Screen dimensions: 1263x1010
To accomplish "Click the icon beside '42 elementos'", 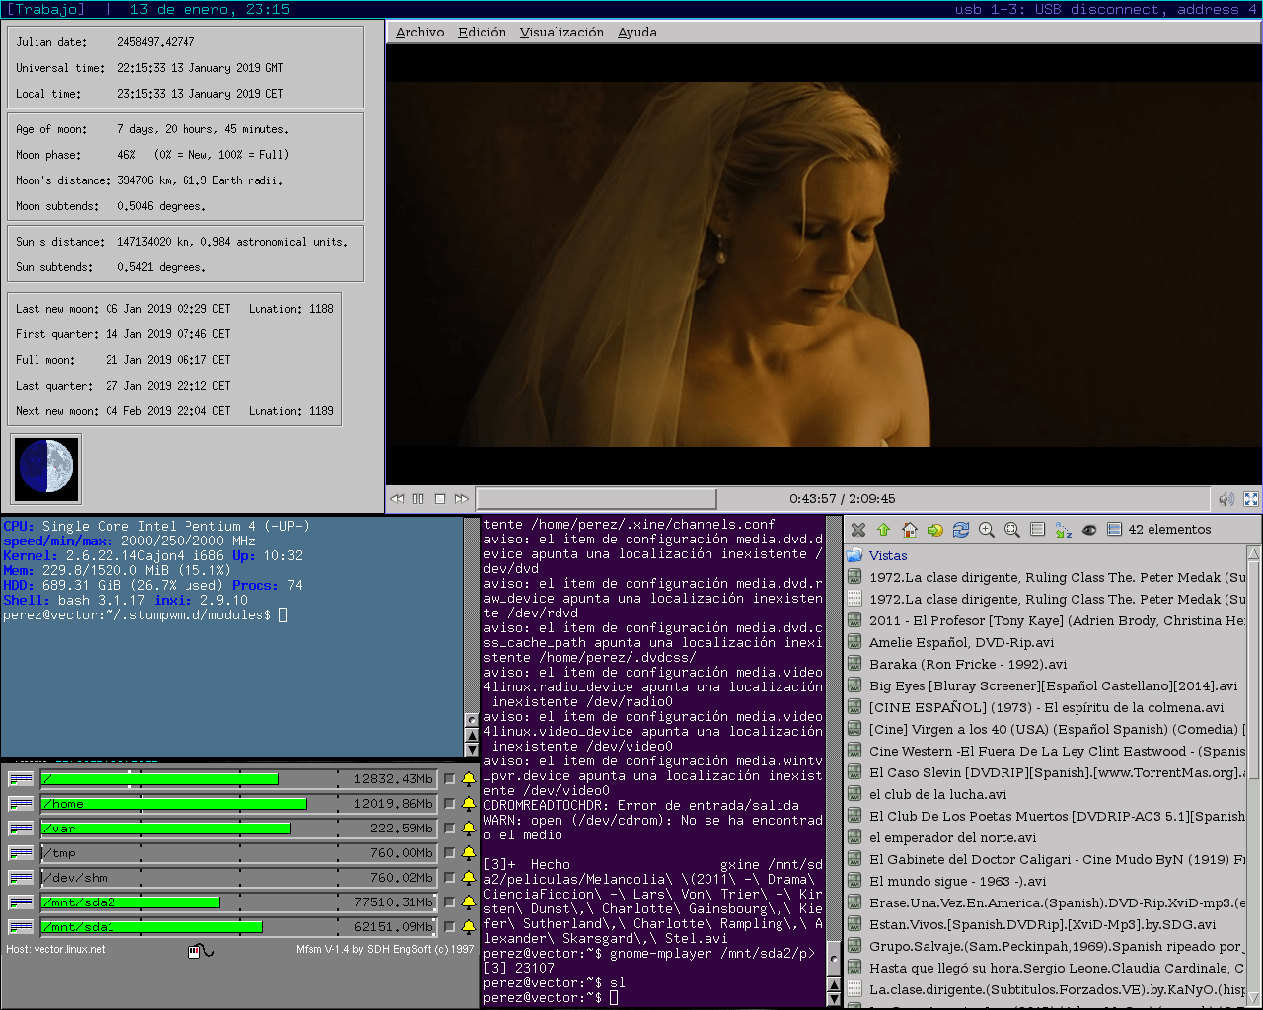I will click(1114, 530).
